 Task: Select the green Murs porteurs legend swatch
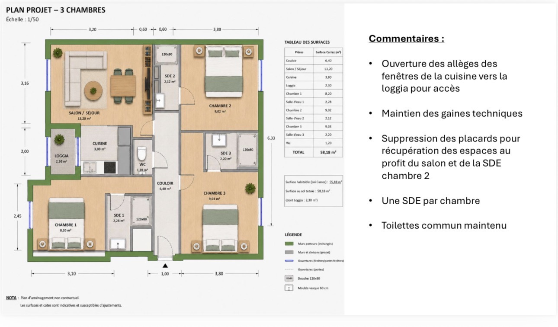289,244
